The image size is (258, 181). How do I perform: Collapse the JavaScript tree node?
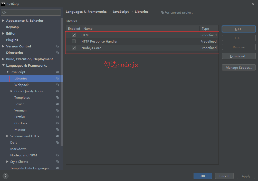pyautogui.click(x=7, y=72)
